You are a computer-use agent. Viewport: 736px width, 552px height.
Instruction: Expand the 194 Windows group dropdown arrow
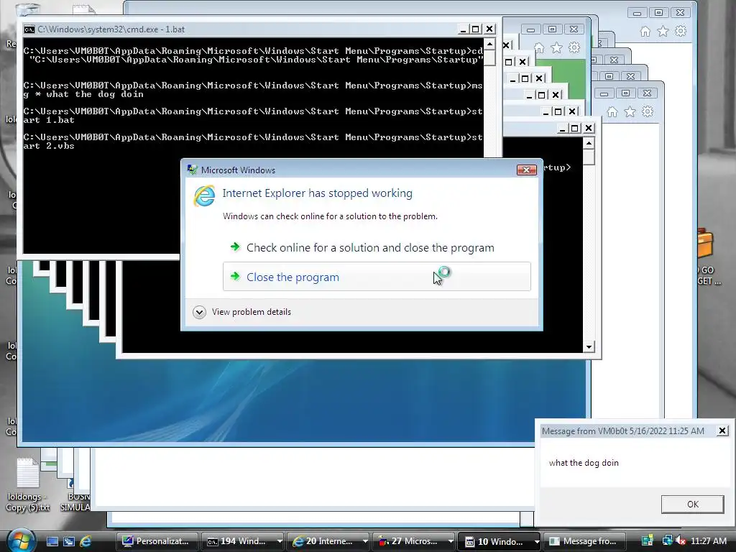click(x=280, y=541)
